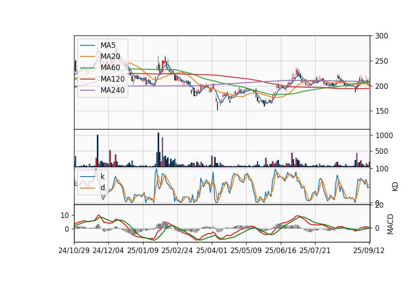Click the d label in KD legend
This screenshot has width=411, height=295.
(102, 188)
